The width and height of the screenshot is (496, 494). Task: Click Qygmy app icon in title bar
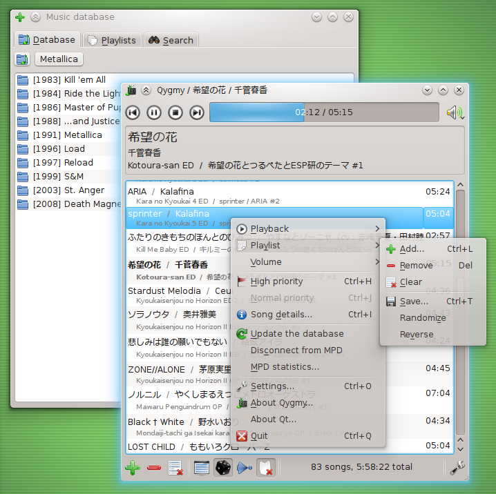(131, 90)
